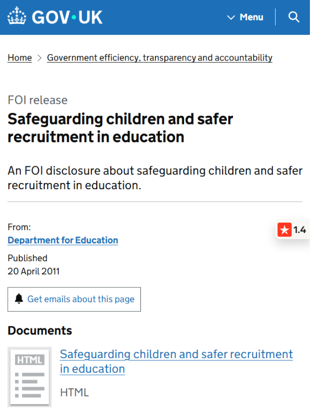This screenshot has height=417, width=312.
Task: Click the GOV.UK wordmark in header
Action: [67, 17]
